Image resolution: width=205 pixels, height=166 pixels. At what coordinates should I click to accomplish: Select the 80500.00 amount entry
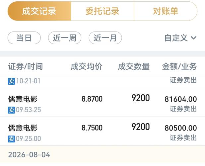point(181,128)
